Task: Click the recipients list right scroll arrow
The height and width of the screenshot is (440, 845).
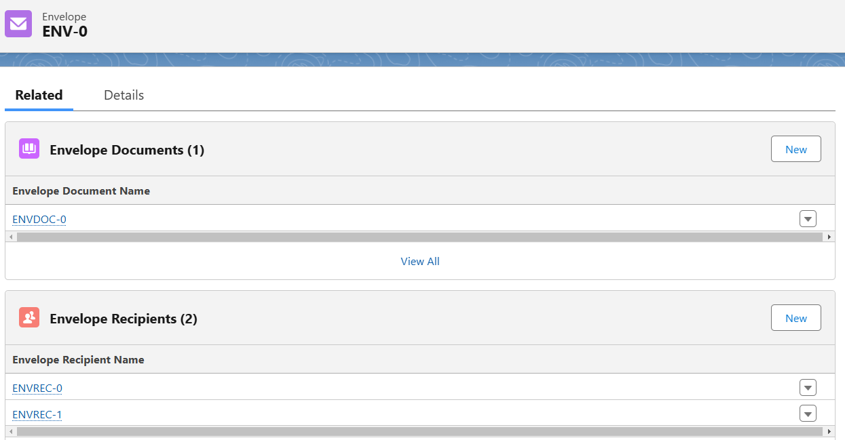Action: pos(829,431)
